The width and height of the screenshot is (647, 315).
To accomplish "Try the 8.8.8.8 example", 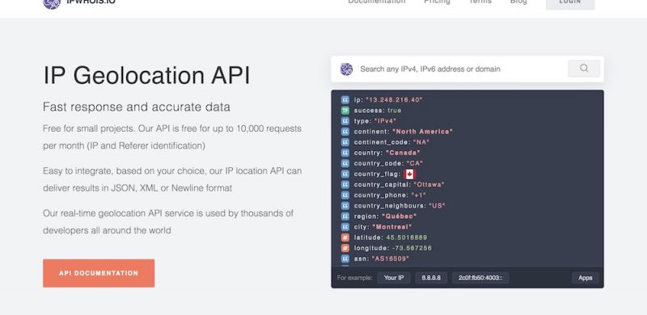I will pos(431,278).
